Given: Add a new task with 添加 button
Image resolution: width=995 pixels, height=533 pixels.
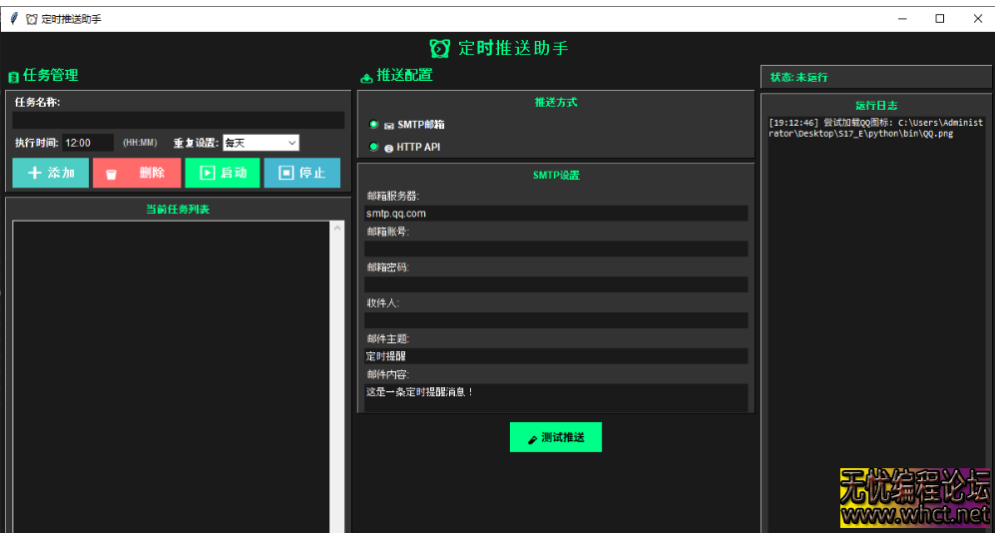Looking at the screenshot, I should pyautogui.click(x=51, y=173).
